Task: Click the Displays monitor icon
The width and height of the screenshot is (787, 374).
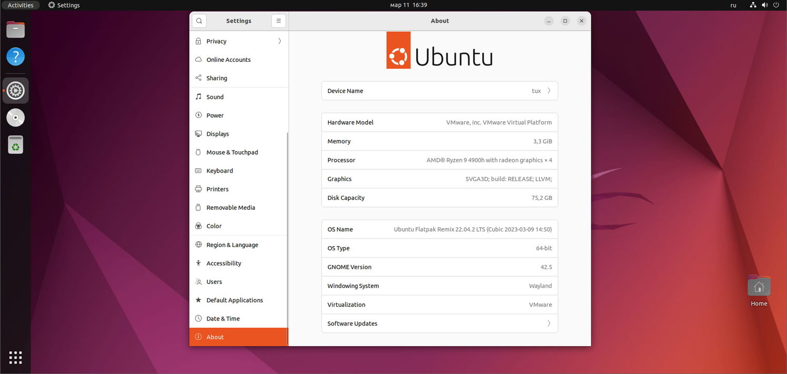Action: (198, 134)
